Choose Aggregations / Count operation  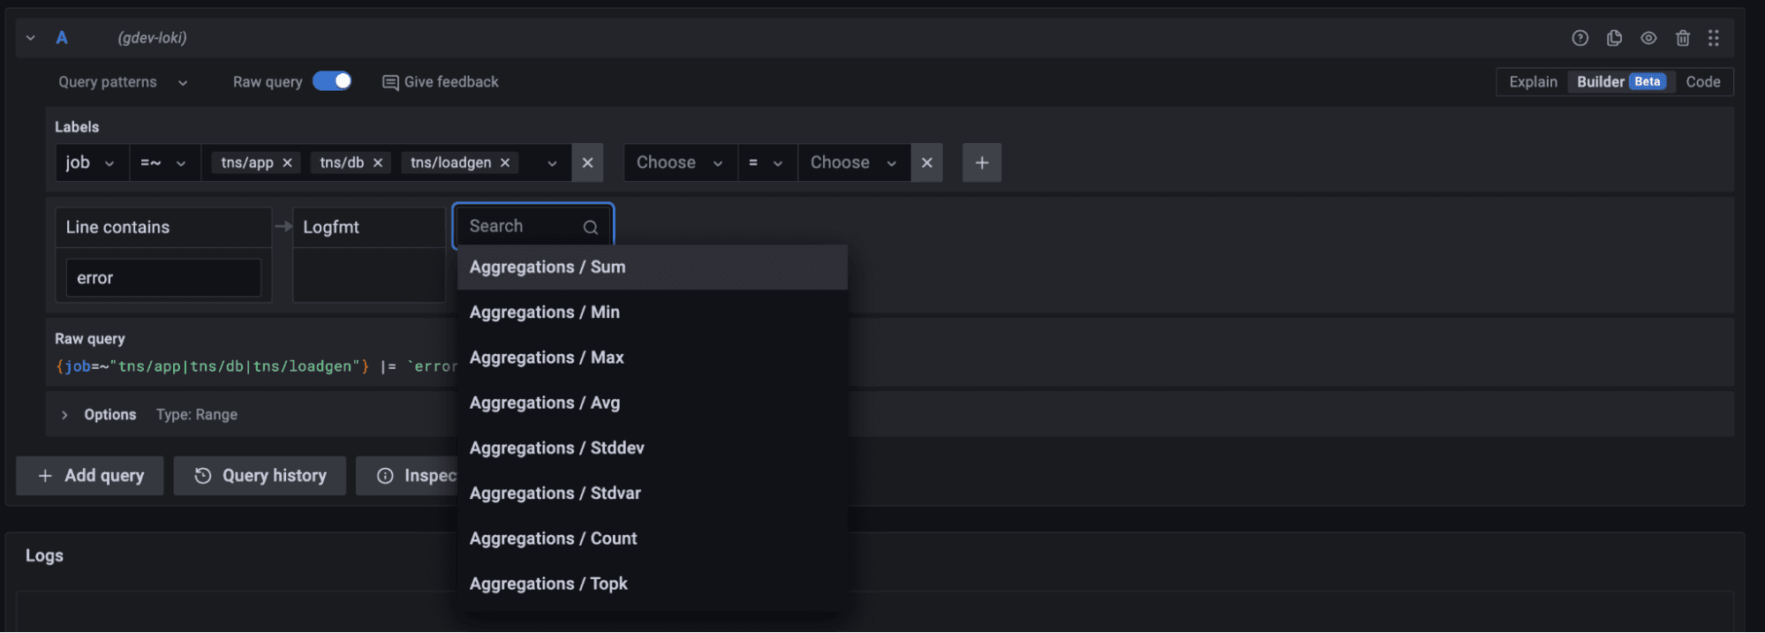tap(553, 539)
